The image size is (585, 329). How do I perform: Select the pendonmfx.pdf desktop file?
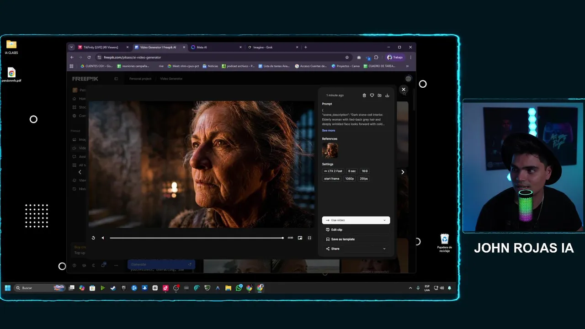[11, 75]
